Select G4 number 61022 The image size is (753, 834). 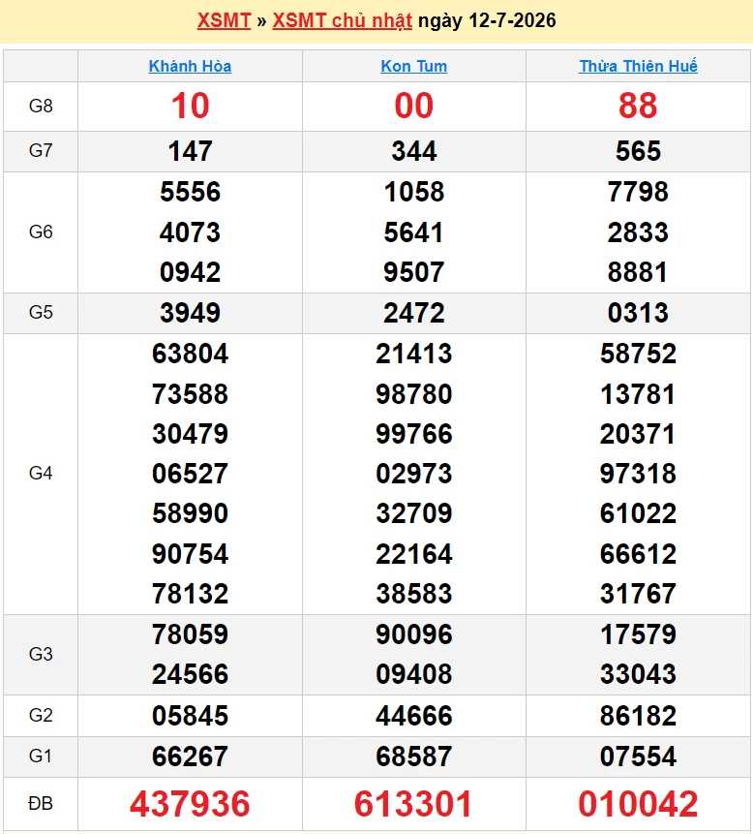(x=638, y=513)
